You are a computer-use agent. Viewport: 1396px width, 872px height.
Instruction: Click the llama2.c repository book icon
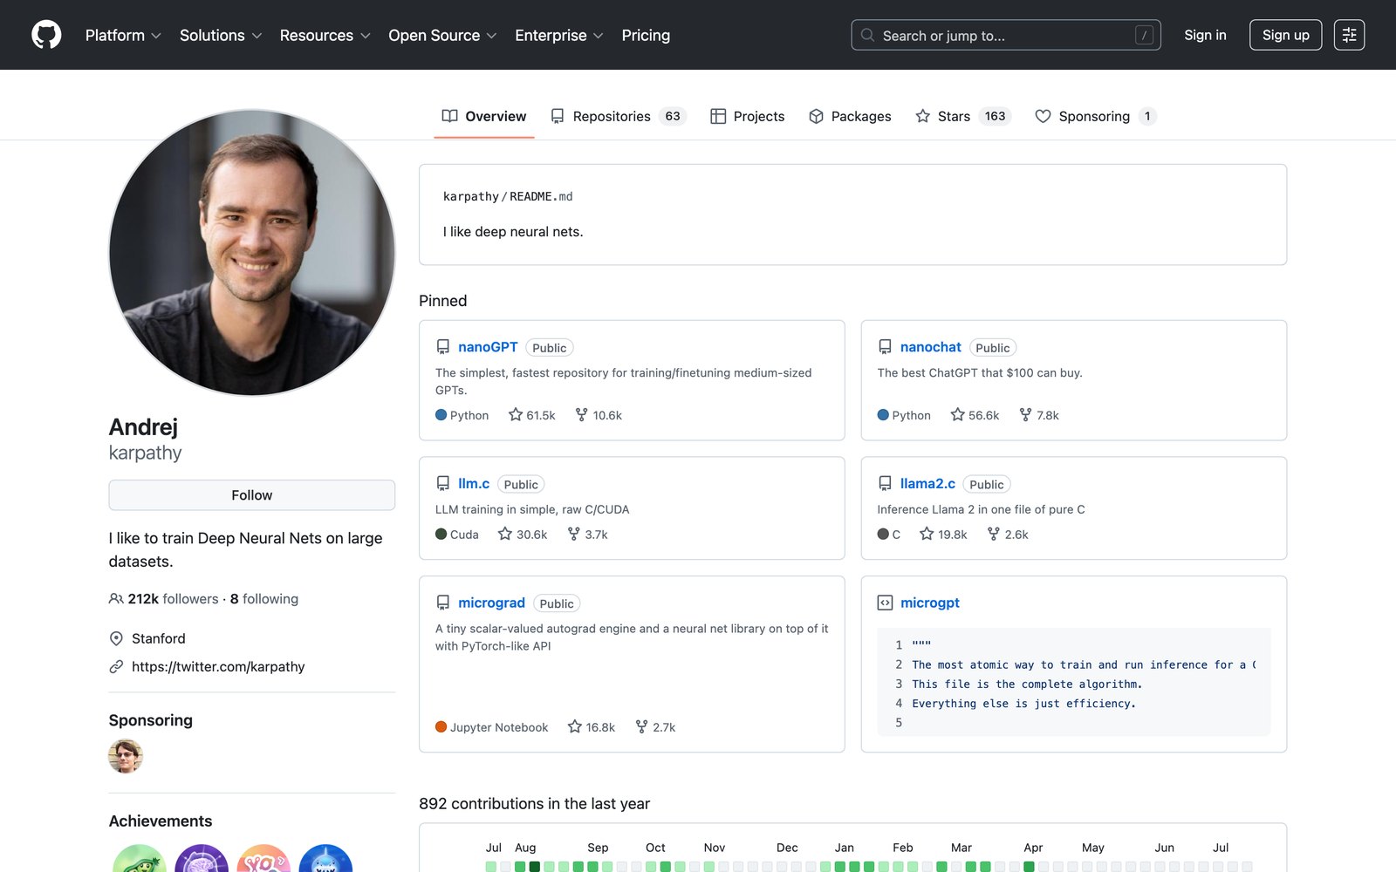coord(885,483)
